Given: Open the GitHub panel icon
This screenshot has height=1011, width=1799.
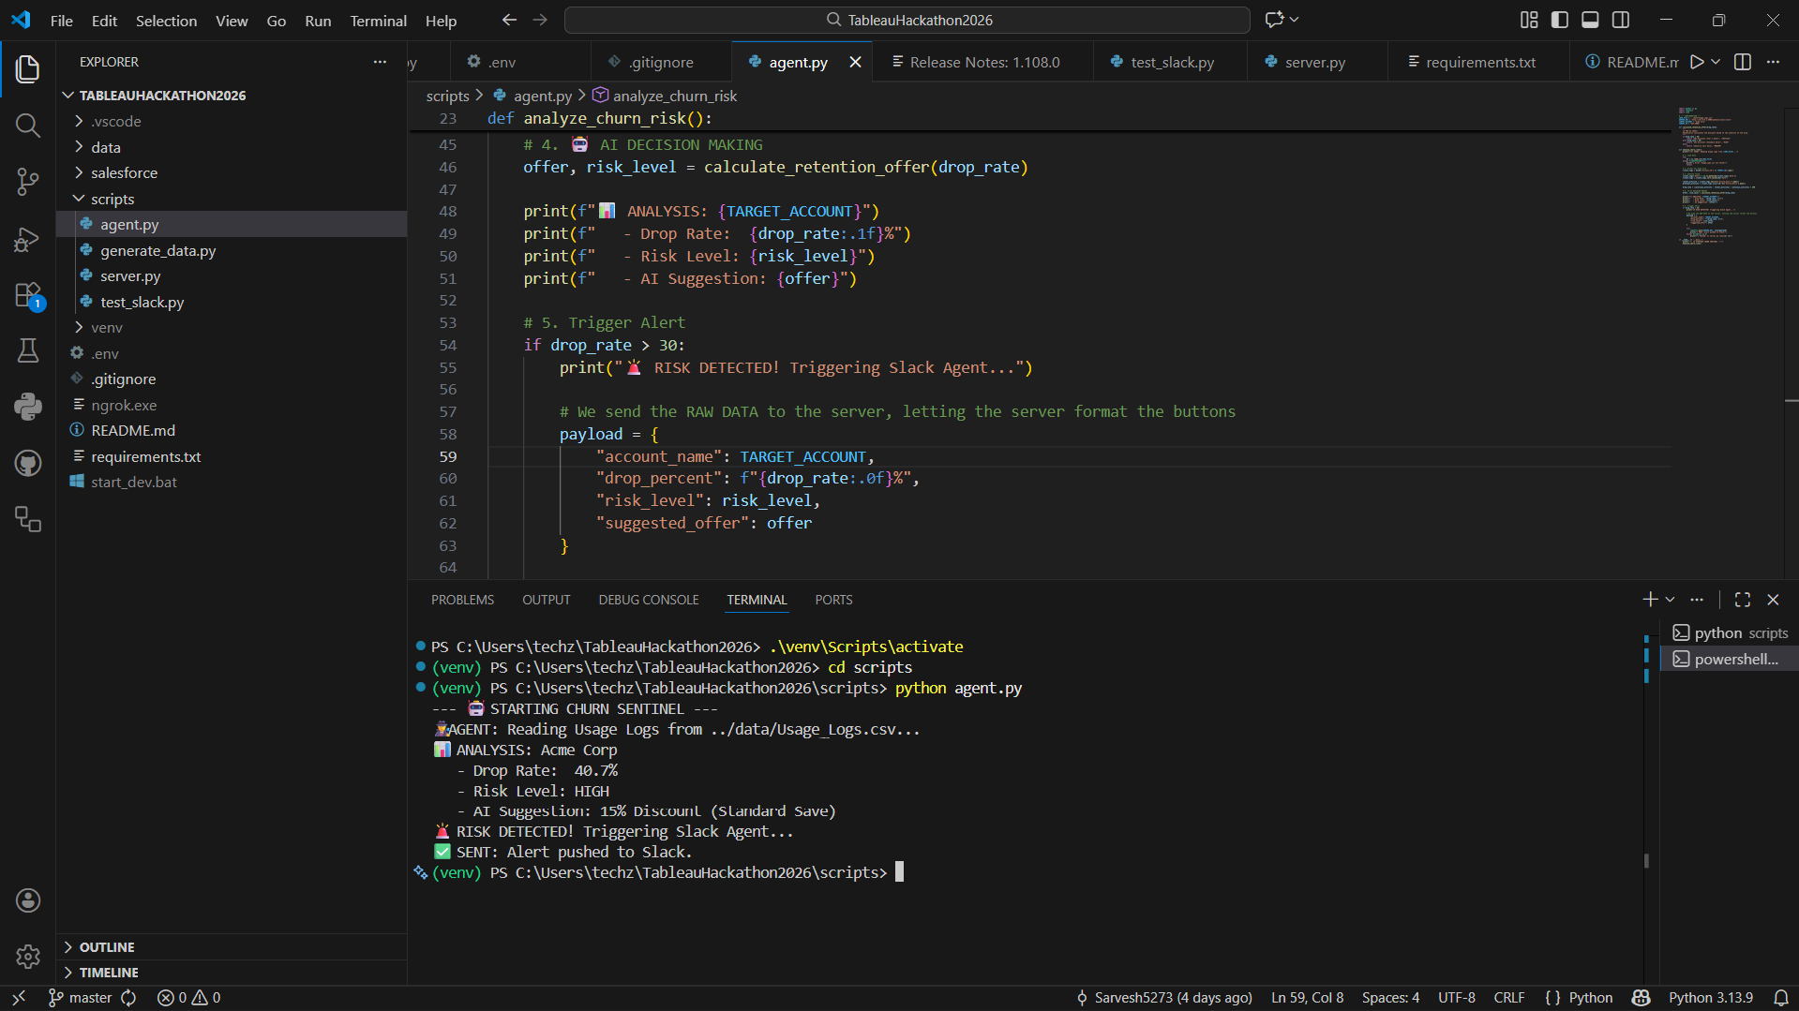Looking at the screenshot, I should pos(28,463).
